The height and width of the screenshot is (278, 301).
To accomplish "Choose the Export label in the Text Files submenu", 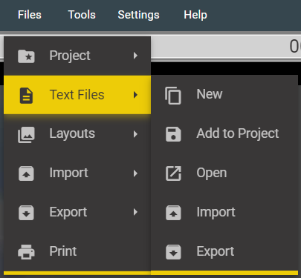I will pyautogui.click(x=216, y=252).
